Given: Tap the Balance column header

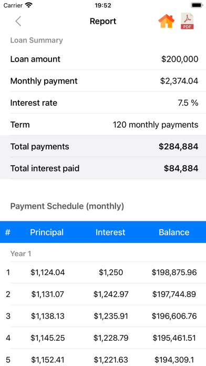Looking at the screenshot, I should pos(174,232).
